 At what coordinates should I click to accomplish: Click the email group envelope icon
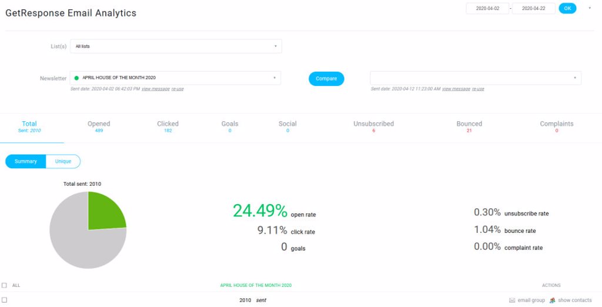click(x=512, y=300)
